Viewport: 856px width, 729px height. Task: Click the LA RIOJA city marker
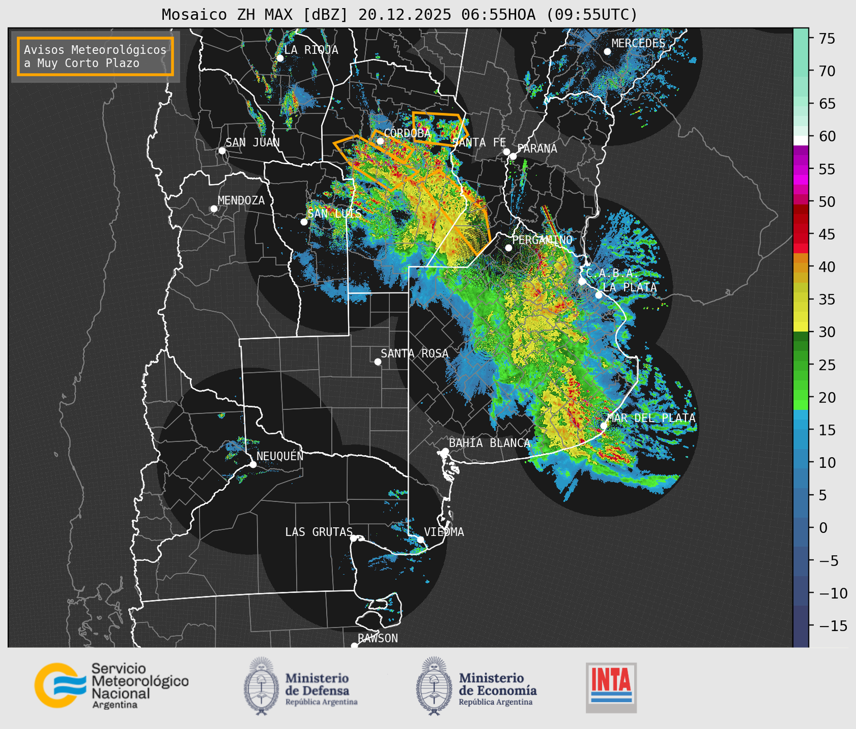(x=280, y=58)
